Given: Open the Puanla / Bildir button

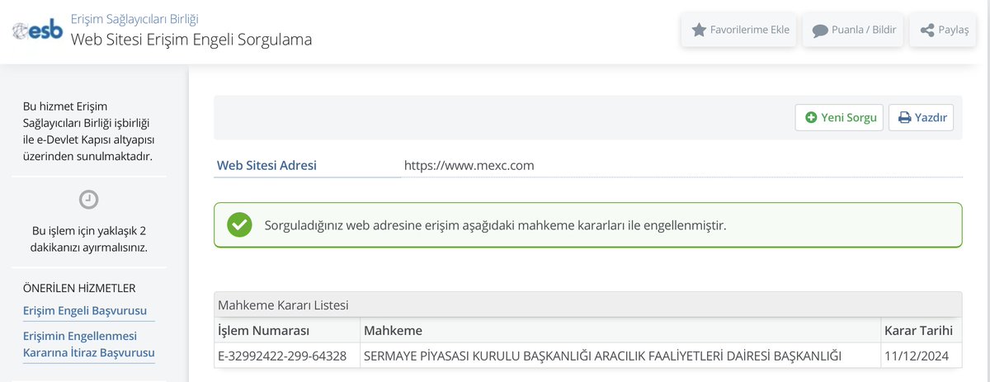Looking at the screenshot, I should 853,30.
